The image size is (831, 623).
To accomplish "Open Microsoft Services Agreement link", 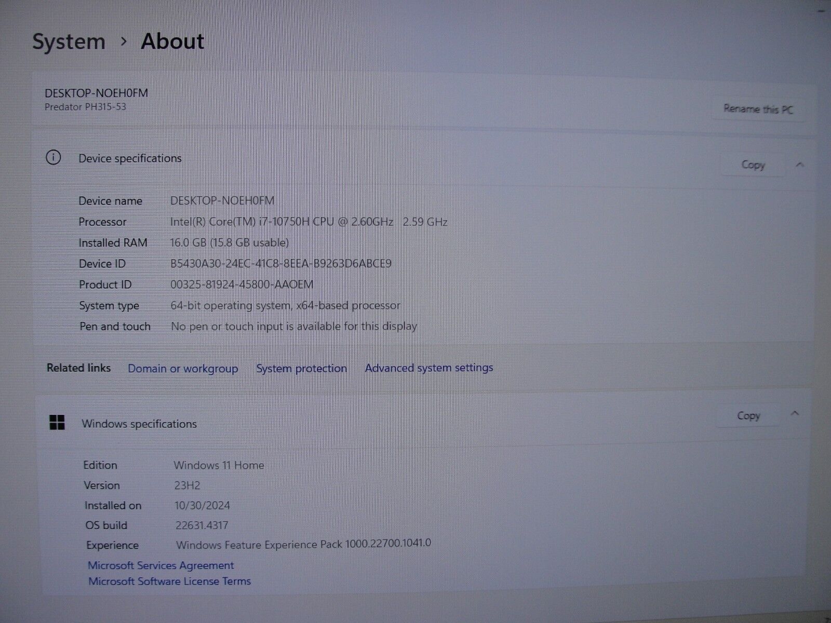I will [161, 565].
